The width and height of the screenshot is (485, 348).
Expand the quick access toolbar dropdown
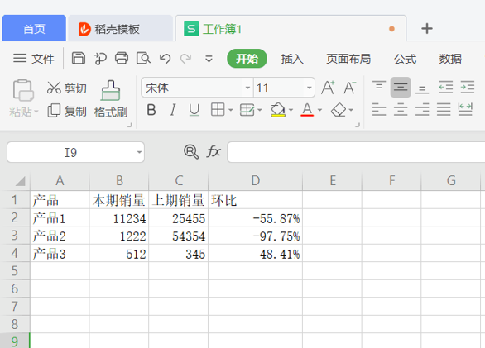tap(209, 59)
